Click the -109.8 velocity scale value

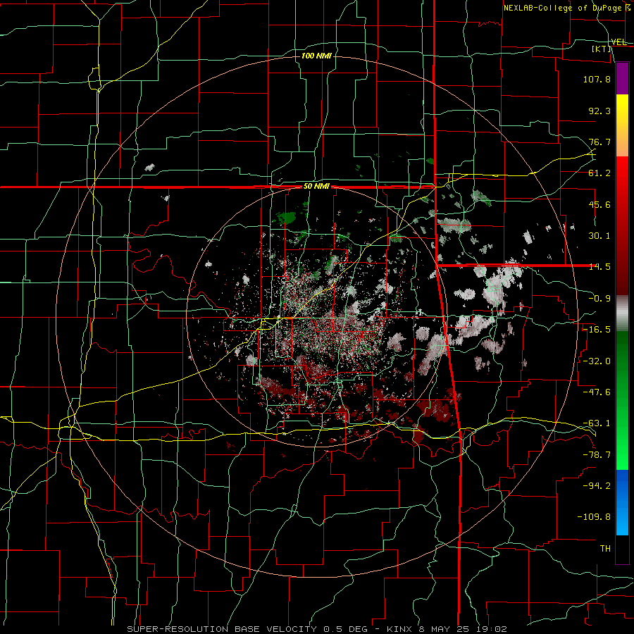[x=594, y=517]
